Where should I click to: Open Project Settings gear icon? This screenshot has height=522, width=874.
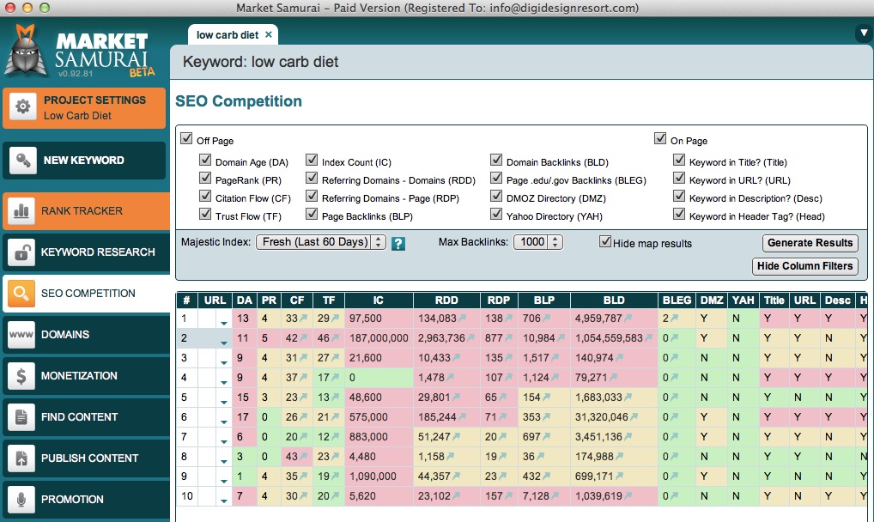(x=23, y=106)
